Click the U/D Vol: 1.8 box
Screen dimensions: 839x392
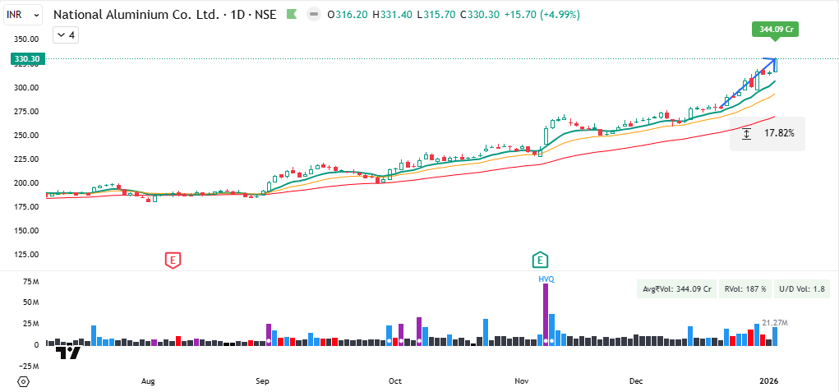point(802,289)
